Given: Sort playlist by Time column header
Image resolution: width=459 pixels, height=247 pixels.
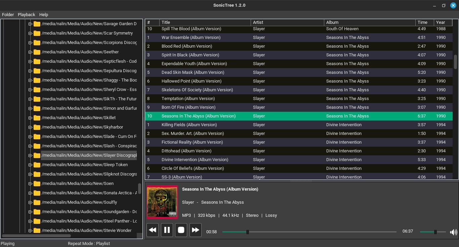Looking at the screenshot, I should [425, 22].
